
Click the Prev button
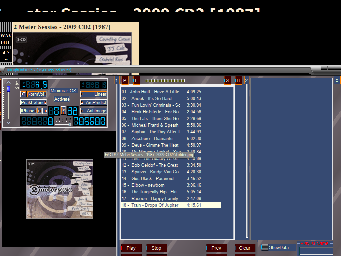click(216, 248)
